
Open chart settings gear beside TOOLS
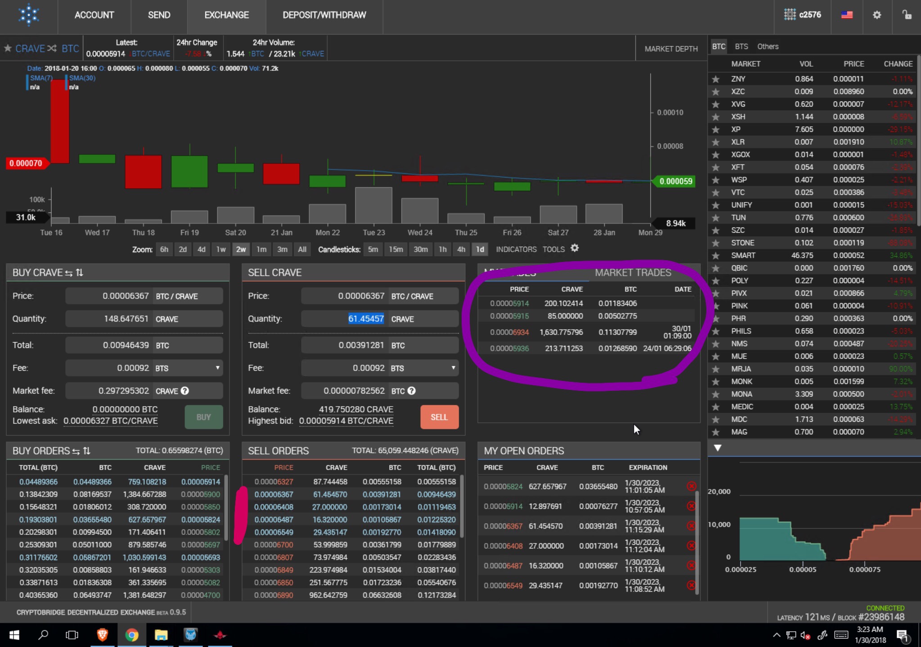[575, 248]
